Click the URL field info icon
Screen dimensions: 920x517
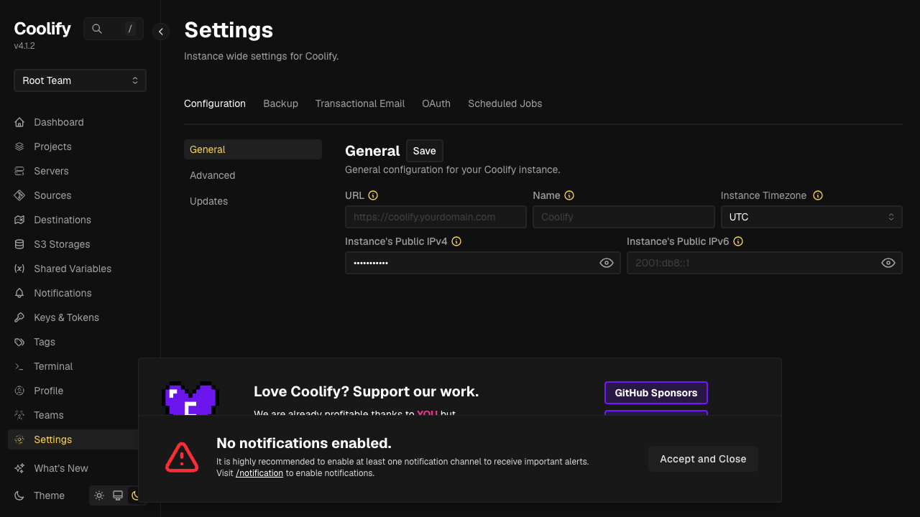click(x=373, y=195)
